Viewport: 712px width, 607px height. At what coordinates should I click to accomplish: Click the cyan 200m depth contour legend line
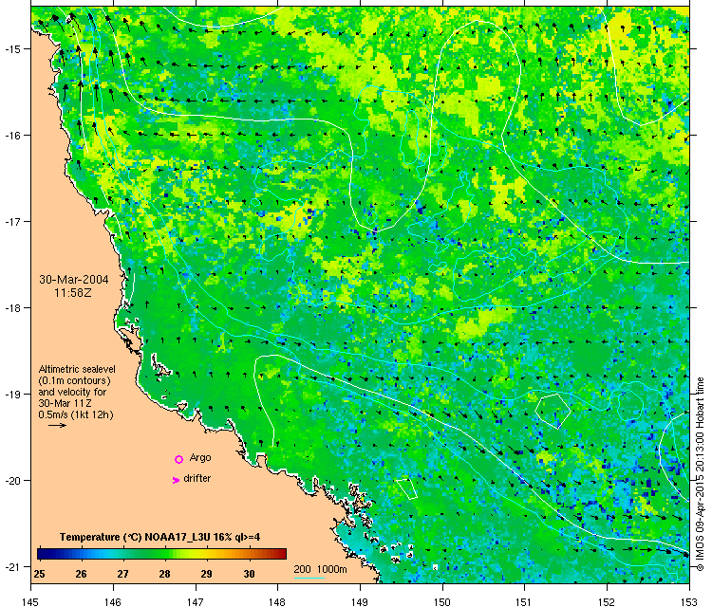point(309,578)
